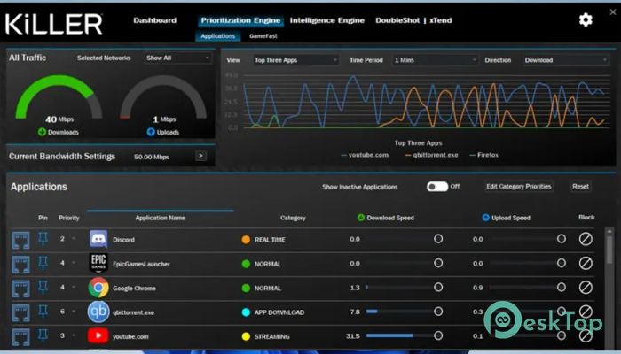
Task: Click the qbittorrent app icon
Action: [x=98, y=312]
